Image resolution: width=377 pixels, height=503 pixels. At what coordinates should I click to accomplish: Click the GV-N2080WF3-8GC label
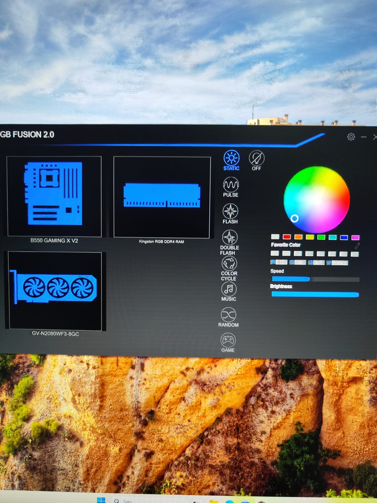click(x=55, y=334)
